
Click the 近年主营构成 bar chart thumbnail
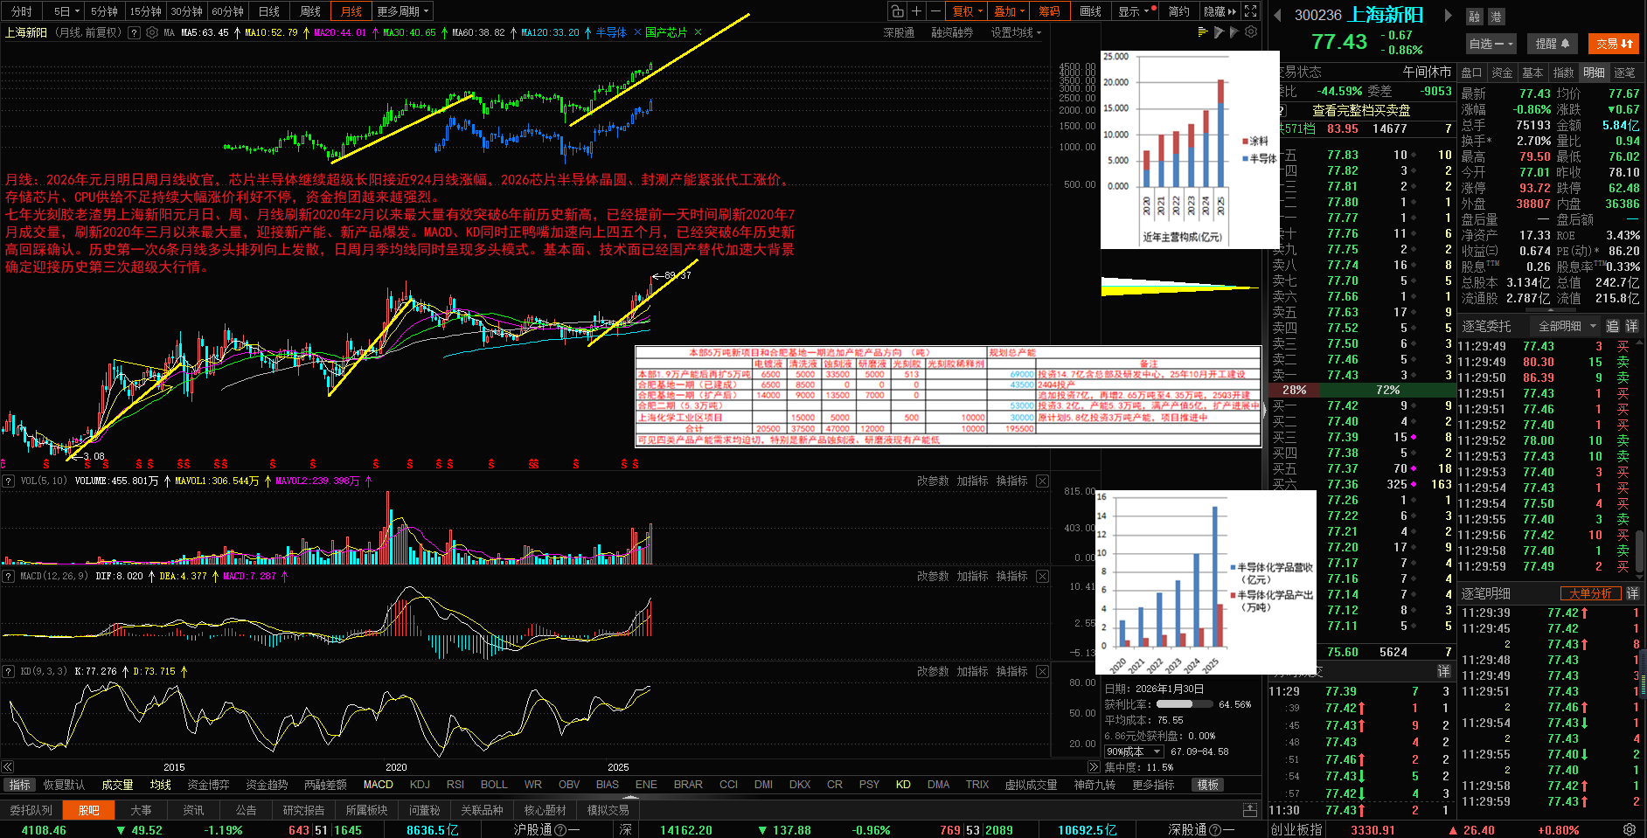(x=1189, y=149)
